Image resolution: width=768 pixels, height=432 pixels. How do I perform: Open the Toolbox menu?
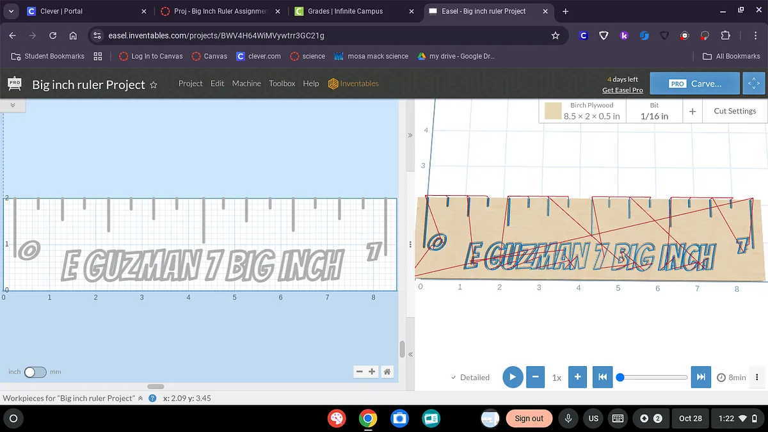click(282, 83)
